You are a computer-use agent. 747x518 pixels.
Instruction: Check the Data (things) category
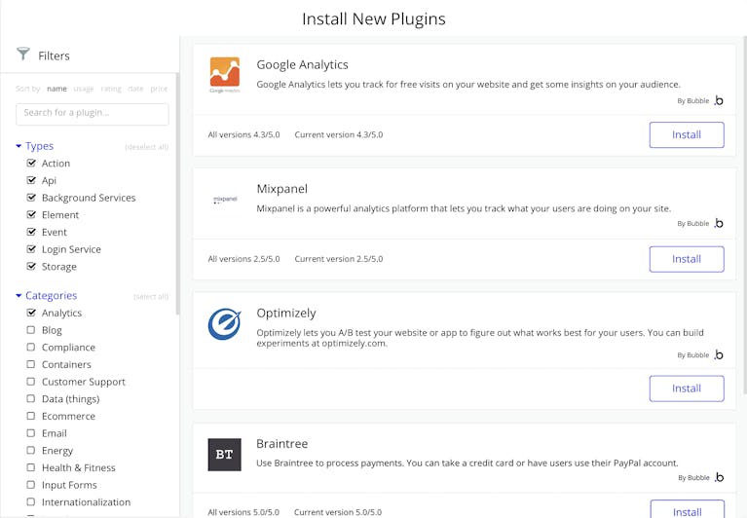(31, 398)
